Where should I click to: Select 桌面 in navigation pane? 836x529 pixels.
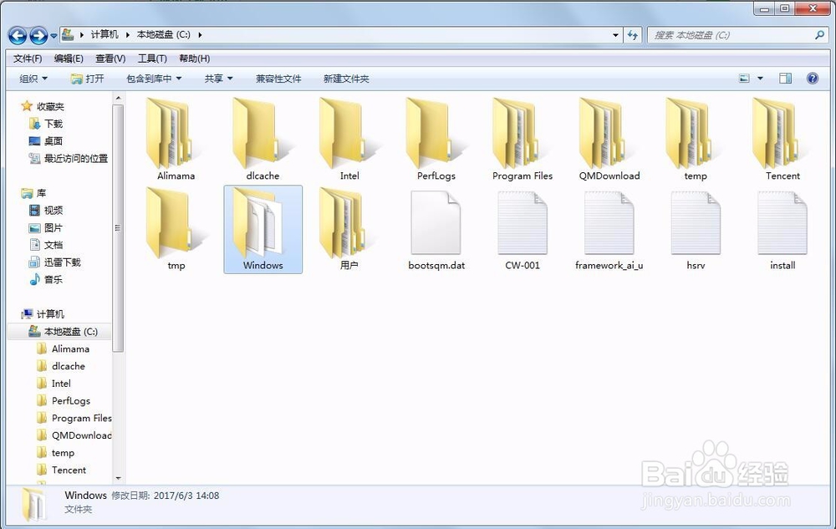click(54, 141)
